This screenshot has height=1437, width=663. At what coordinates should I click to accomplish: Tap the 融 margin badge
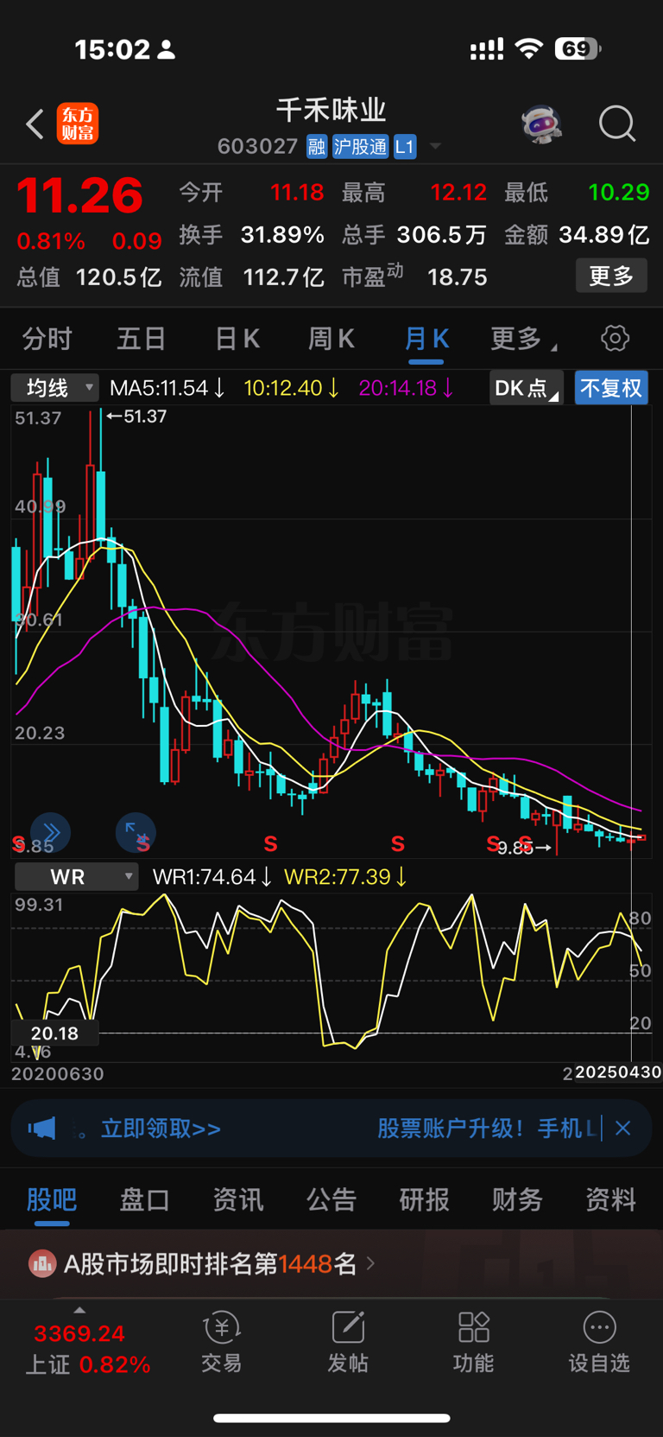point(317,147)
